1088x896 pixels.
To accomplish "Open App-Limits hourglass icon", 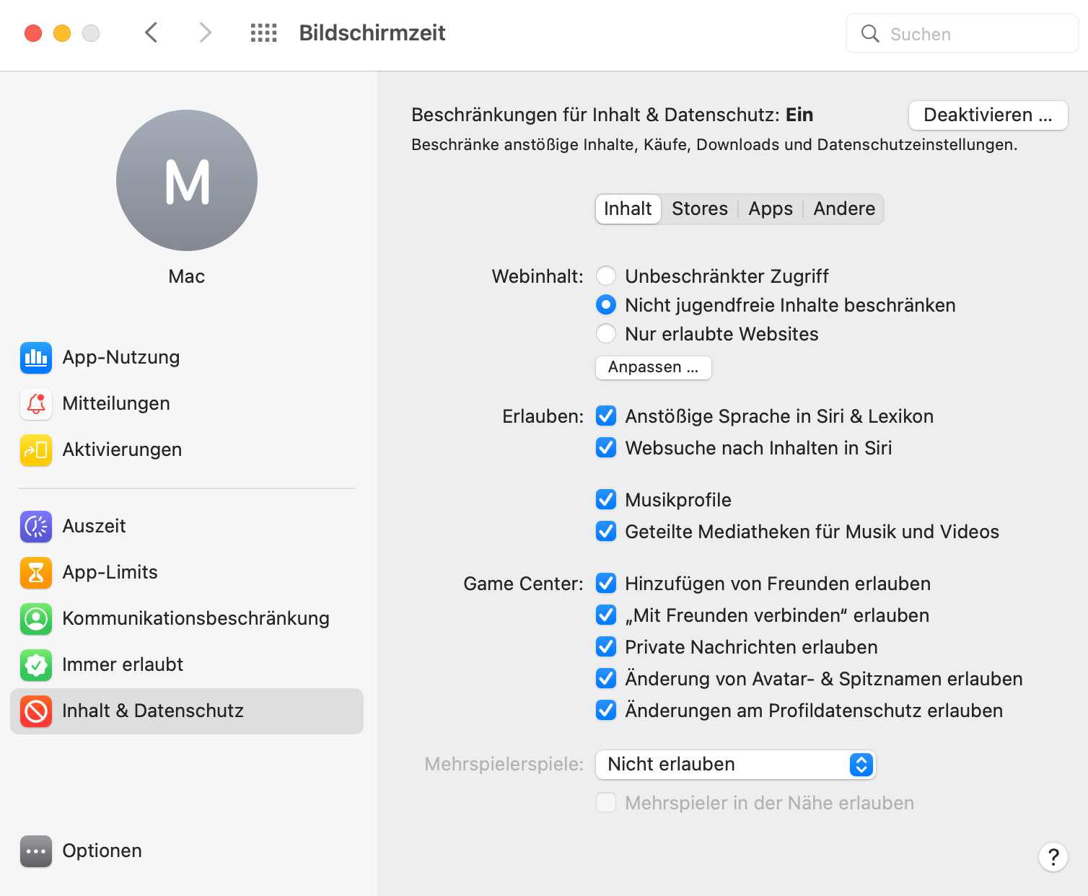I will 36,573.
